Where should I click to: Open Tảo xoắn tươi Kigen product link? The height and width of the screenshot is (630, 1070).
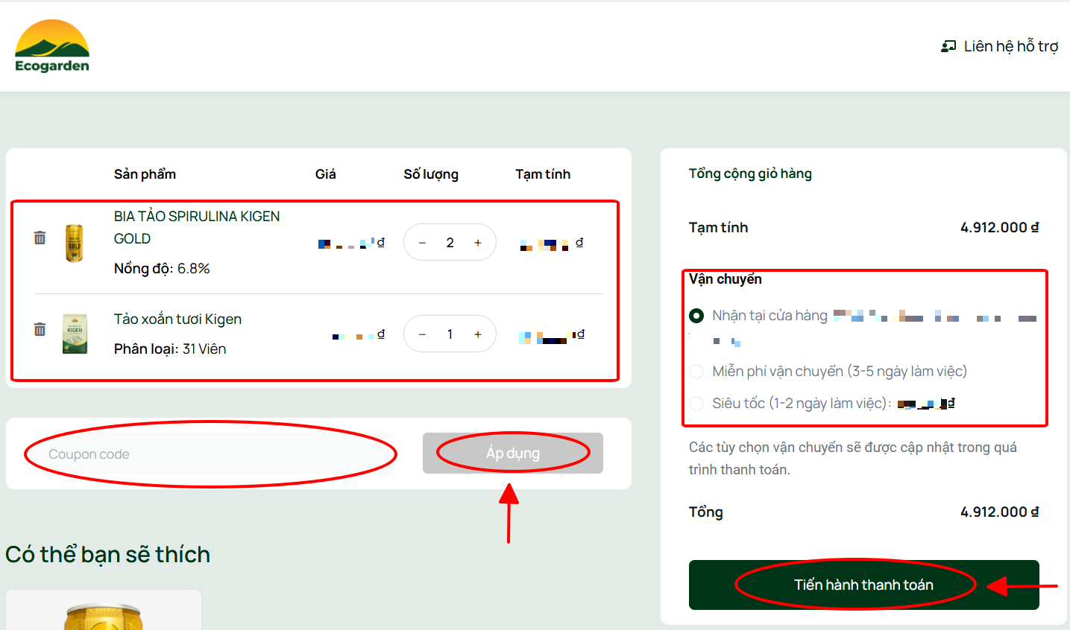tap(177, 319)
